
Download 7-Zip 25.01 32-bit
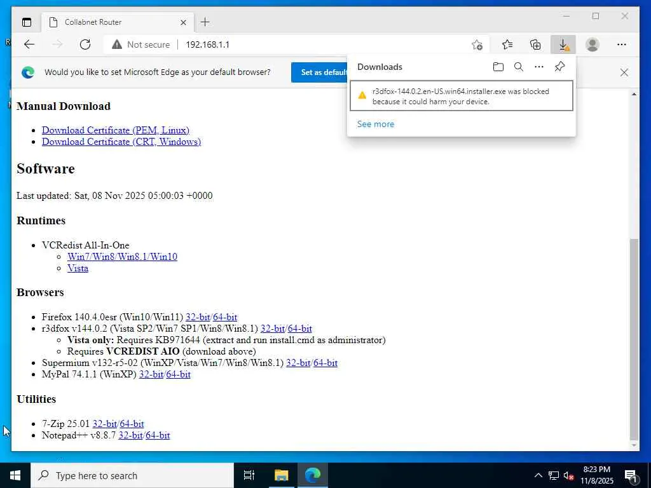click(x=105, y=424)
